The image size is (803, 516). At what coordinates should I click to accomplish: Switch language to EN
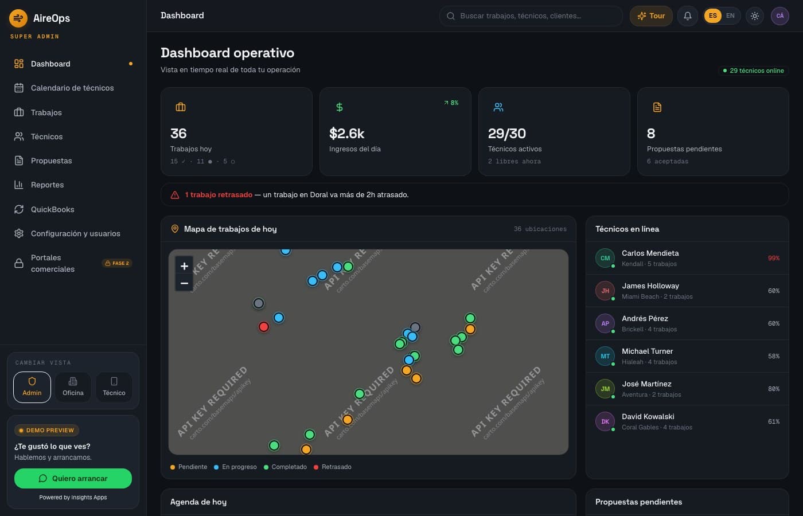(730, 16)
